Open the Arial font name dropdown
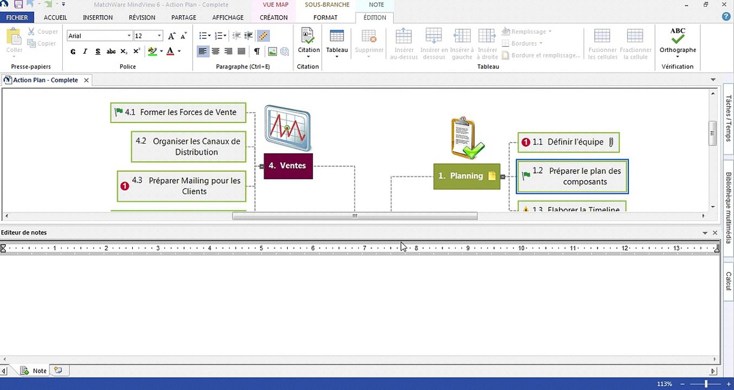Screen dimensions: 734x390 tap(129, 36)
